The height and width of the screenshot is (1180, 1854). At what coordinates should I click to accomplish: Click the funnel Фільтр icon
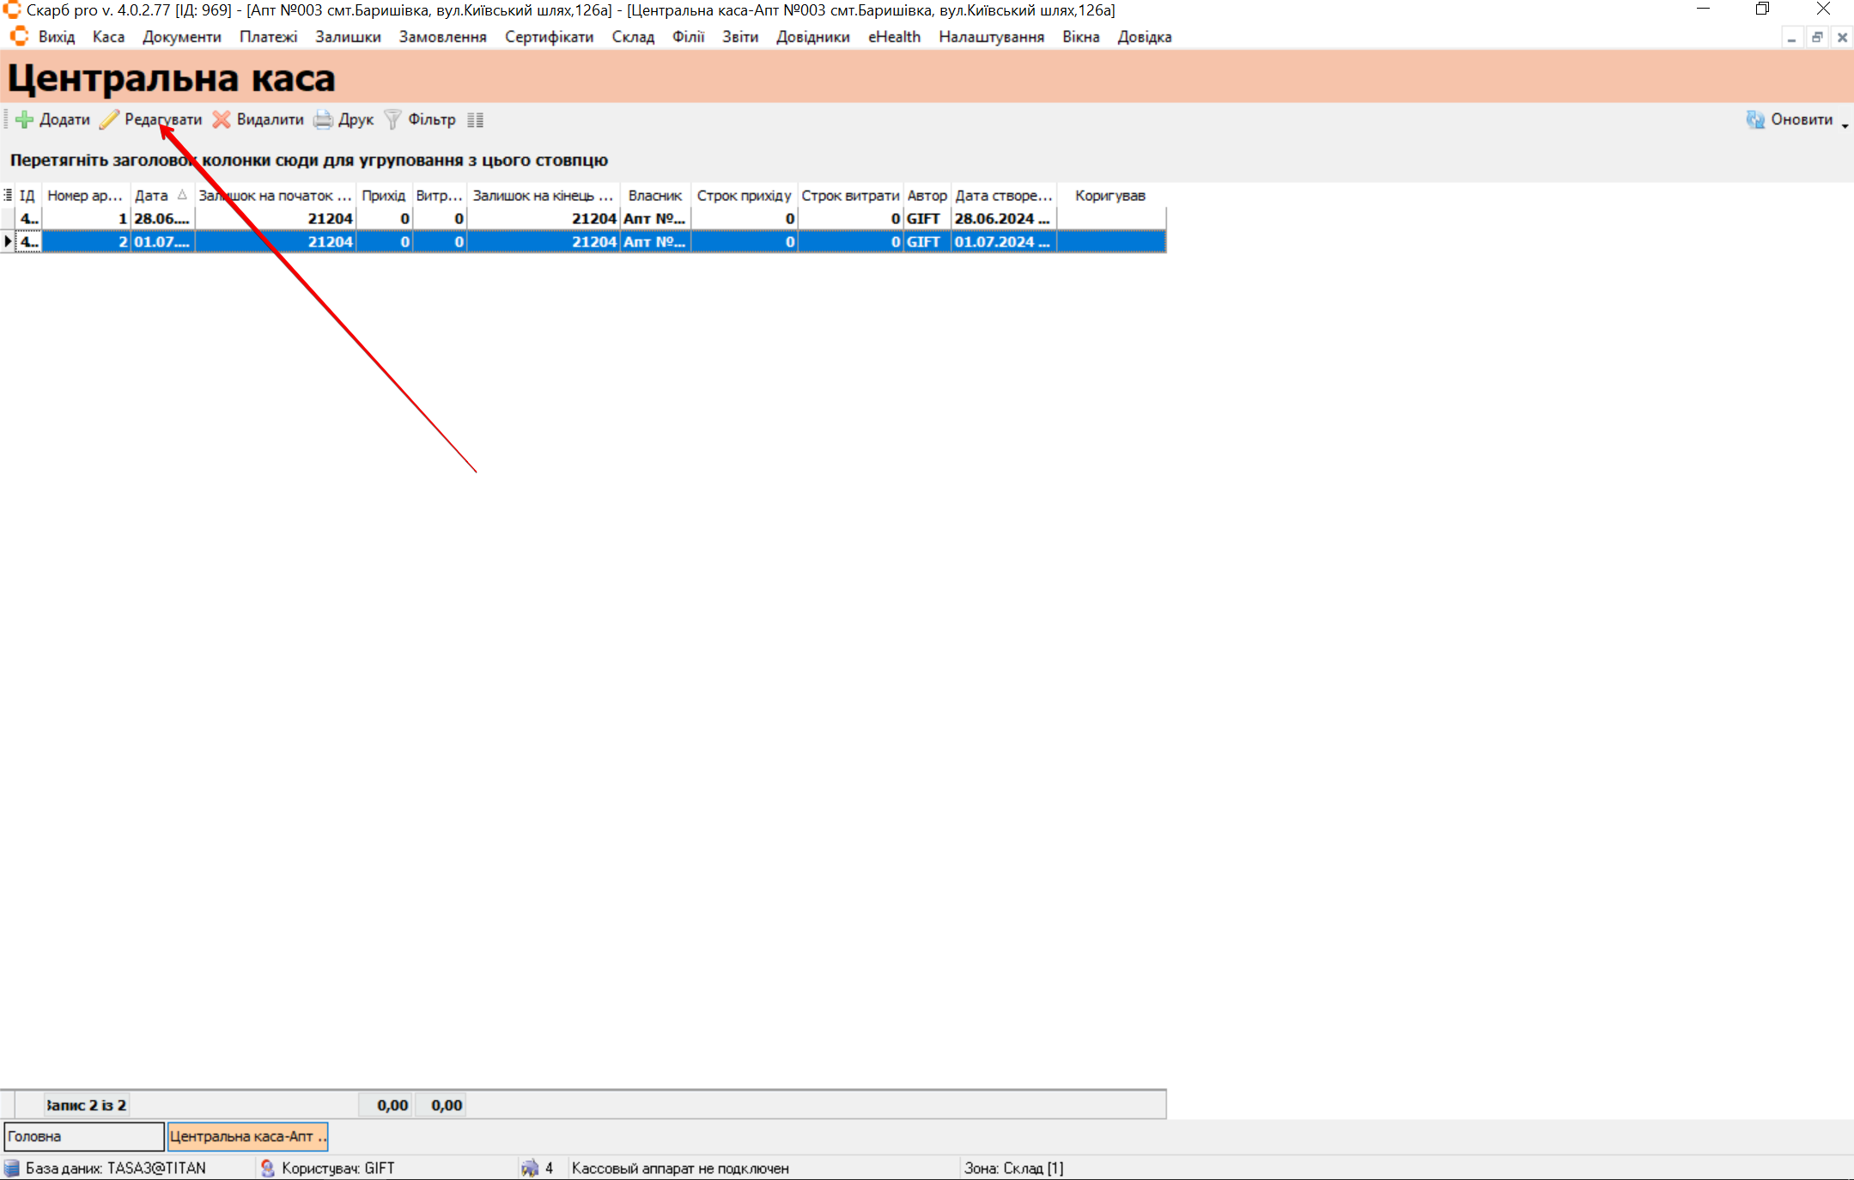[392, 119]
